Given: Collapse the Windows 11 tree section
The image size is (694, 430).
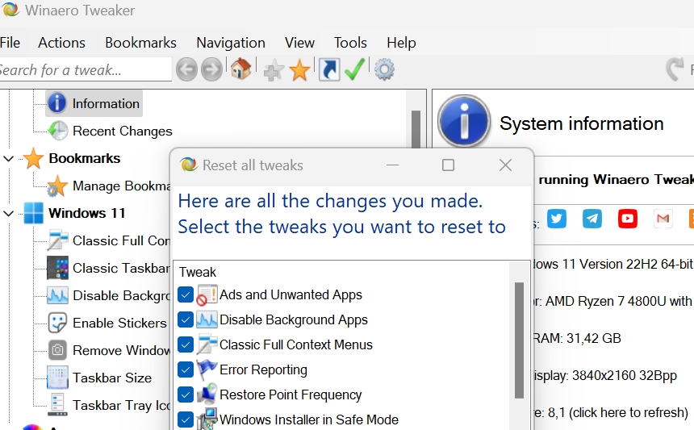Looking at the screenshot, I should pos(9,214).
